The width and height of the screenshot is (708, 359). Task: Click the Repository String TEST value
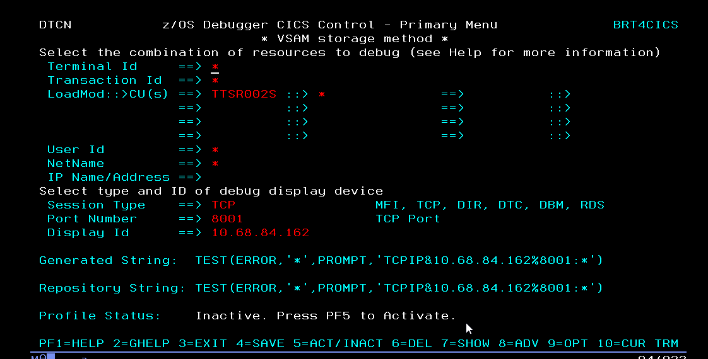coord(399,288)
